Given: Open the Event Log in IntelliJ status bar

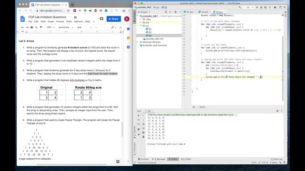Looking at the screenshot, I should (276, 159).
